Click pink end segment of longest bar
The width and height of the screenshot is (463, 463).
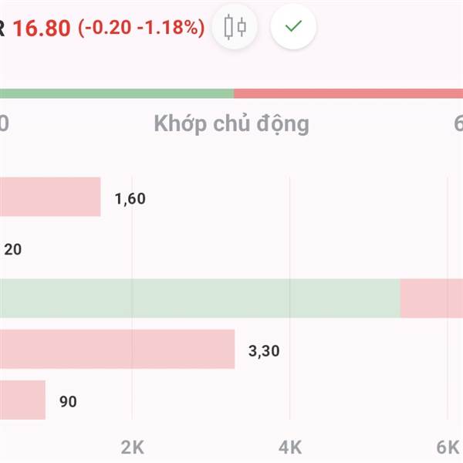pyautogui.click(x=431, y=298)
